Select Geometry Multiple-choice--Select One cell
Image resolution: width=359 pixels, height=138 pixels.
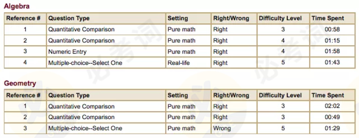coord(106,129)
